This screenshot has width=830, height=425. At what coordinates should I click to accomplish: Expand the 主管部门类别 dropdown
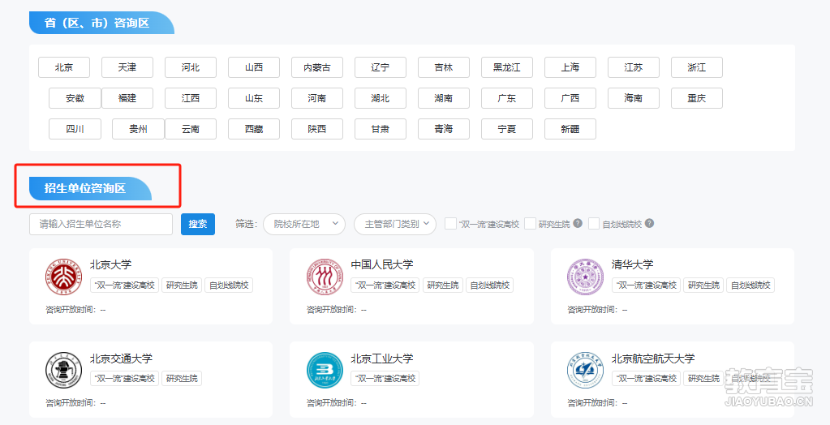395,224
